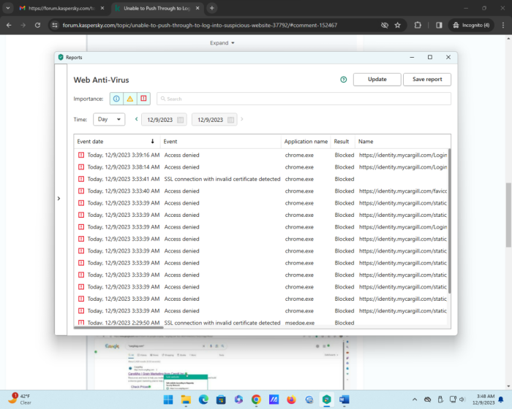Viewport: 512px width, 409px height.
Task: Open File Explorer from taskbar
Action: 186,400
